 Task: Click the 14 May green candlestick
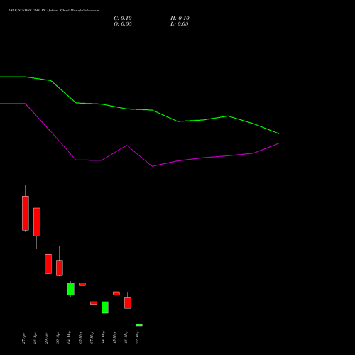point(105,307)
